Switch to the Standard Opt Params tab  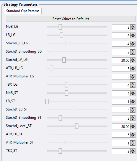(x=23, y=11)
